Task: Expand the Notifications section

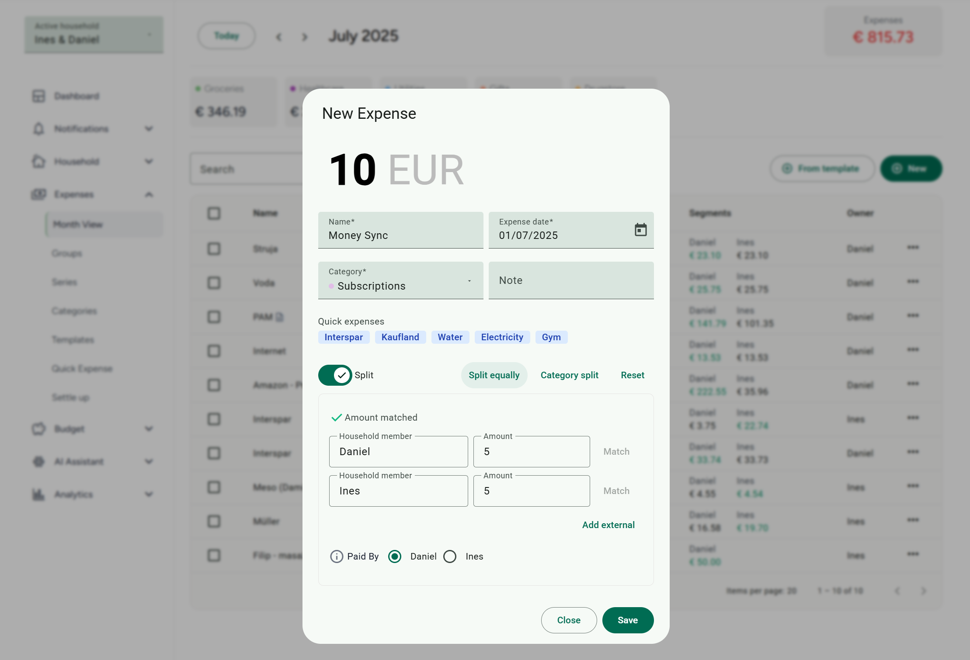Action: 149,128
